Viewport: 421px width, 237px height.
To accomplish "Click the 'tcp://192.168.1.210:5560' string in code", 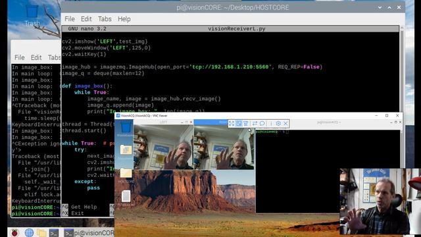I will [x=230, y=67].
